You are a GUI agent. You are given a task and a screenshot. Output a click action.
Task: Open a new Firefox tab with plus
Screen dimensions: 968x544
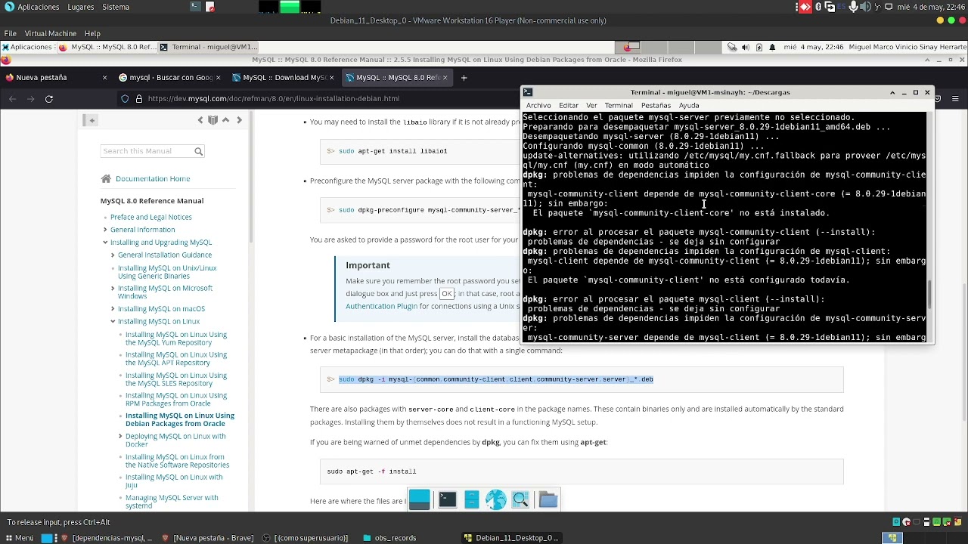(464, 77)
